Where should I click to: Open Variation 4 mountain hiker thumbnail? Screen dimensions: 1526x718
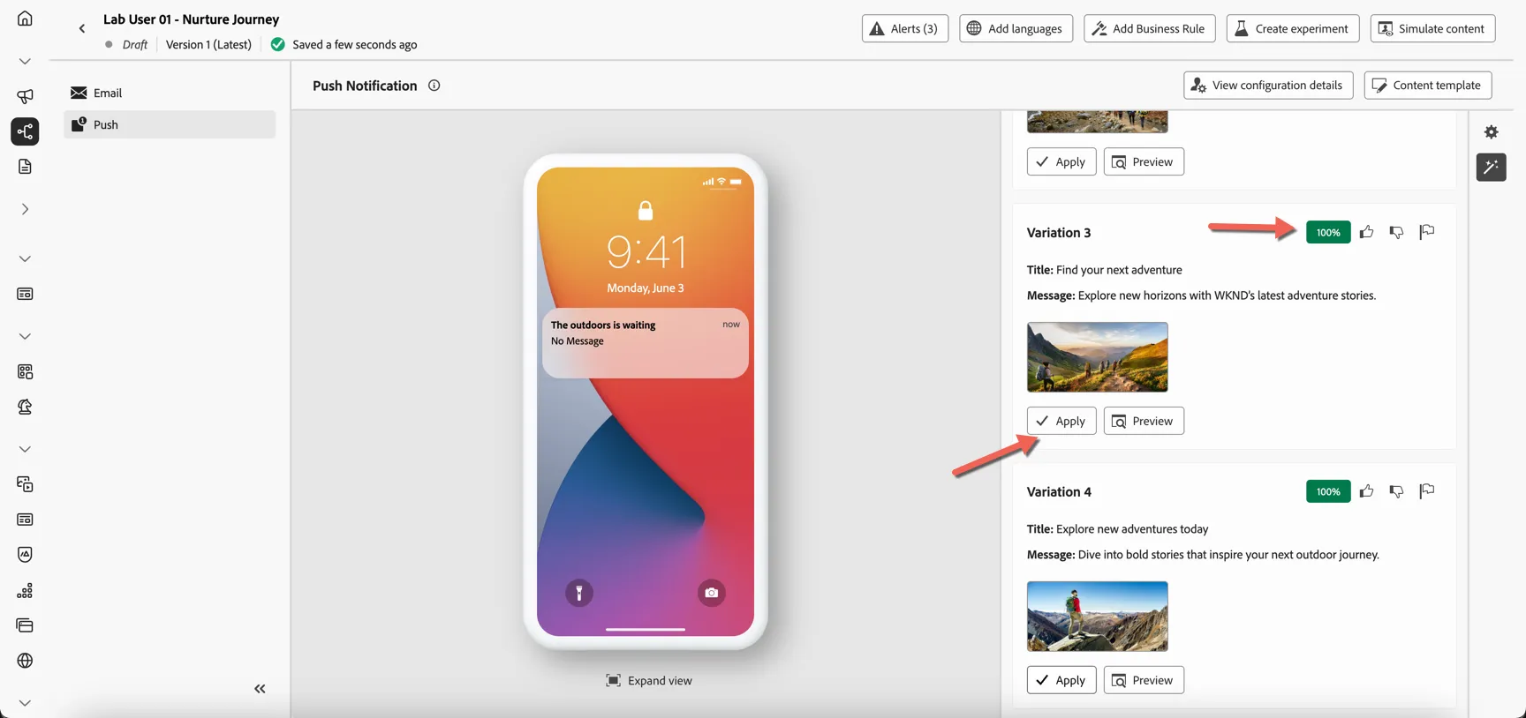pyautogui.click(x=1097, y=617)
